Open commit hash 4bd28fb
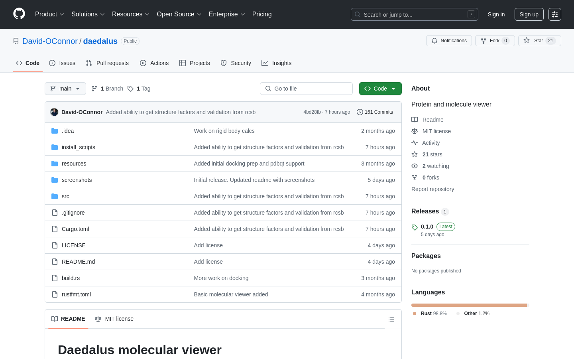The width and height of the screenshot is (574, 359). click(312, 112)
